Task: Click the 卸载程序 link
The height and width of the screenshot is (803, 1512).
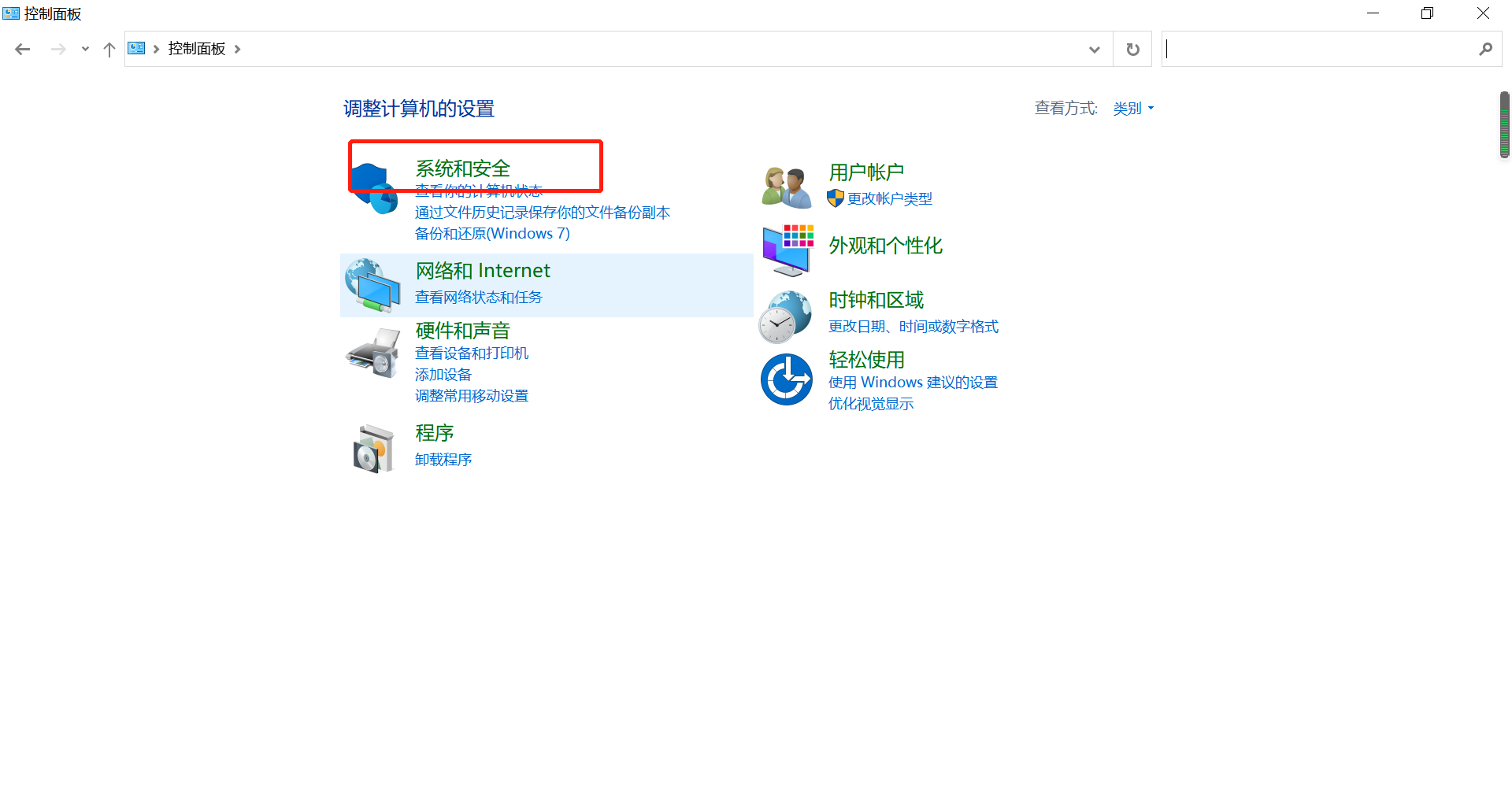Action: (x=443, y=460)
